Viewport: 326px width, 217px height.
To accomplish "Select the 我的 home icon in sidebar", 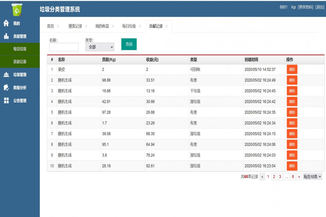I will (6, 23).
